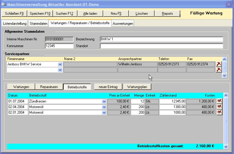Click the Datum field 02.01.2004
Image resolution: width=234 pixels, height=154 pixels.
(x=18, y=112)
